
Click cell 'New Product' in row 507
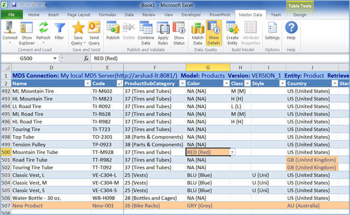coord(51,206)
